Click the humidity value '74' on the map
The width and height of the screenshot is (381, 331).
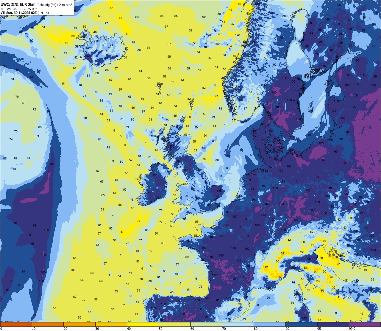(11, 139)
